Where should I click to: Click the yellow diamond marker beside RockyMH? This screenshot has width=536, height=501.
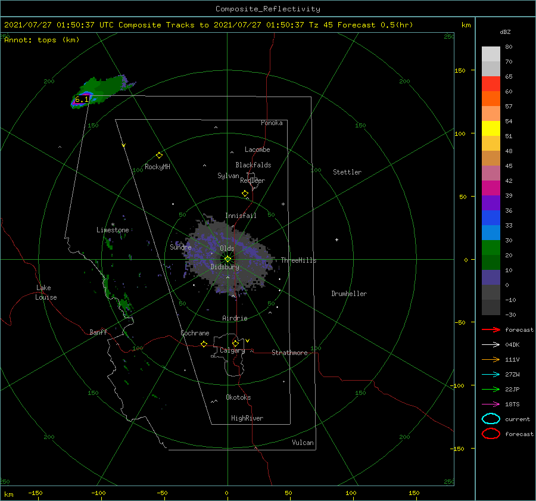tap(159, 155)
